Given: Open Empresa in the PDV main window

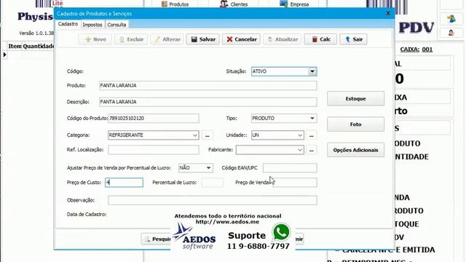Looking at the screenshot, I should coord(294,4).
